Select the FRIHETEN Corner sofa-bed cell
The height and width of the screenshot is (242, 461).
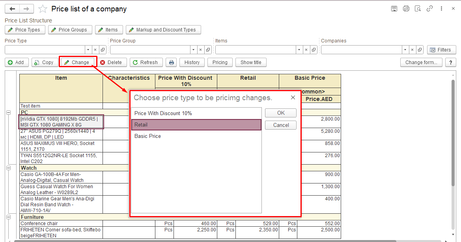tap(61, 233)
